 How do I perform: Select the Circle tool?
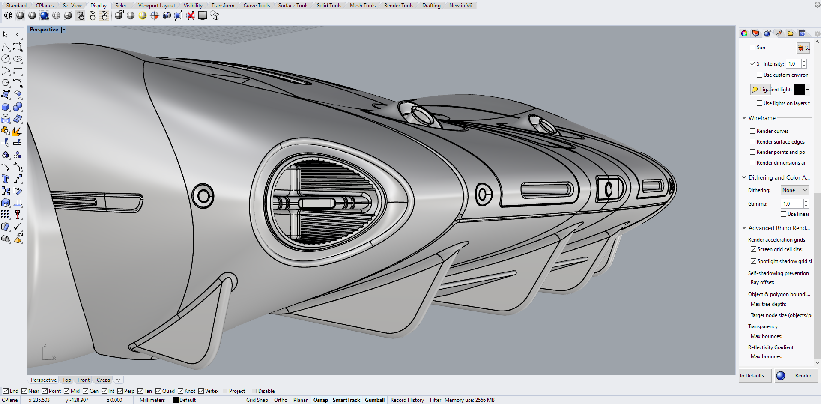[x=6, y=58]
